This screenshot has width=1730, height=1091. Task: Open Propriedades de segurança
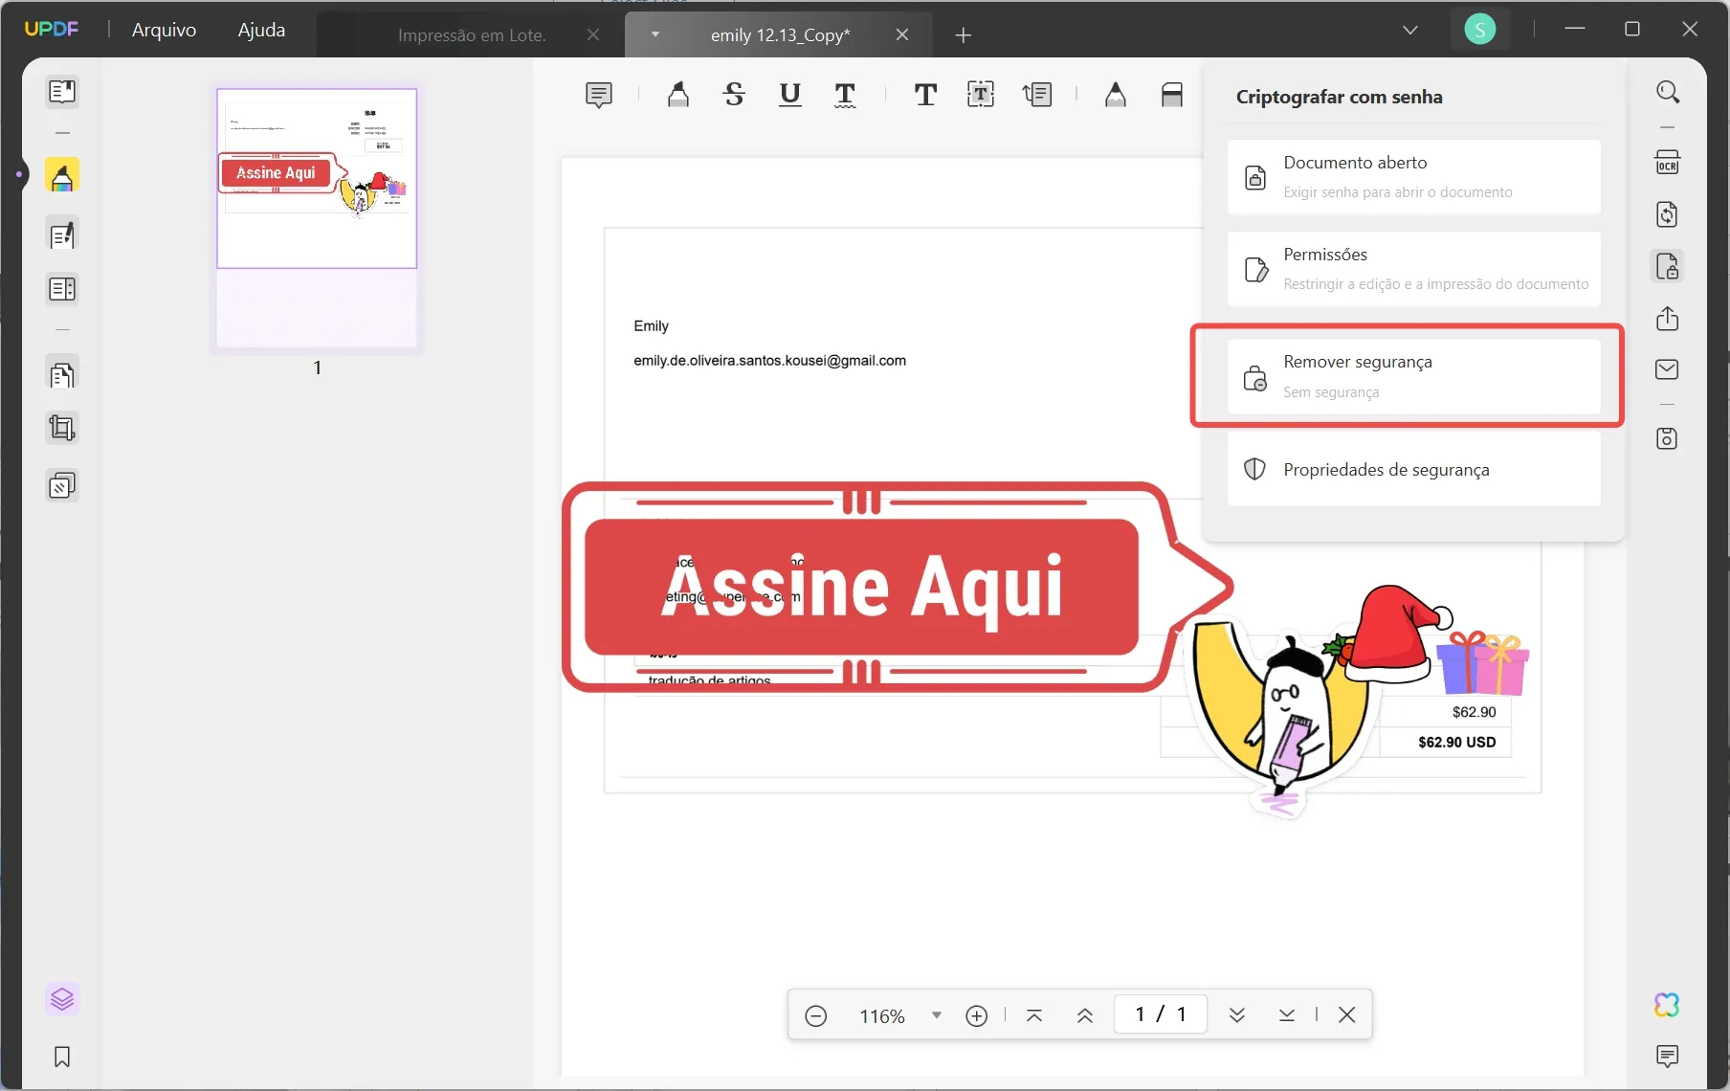point(1407,470)
